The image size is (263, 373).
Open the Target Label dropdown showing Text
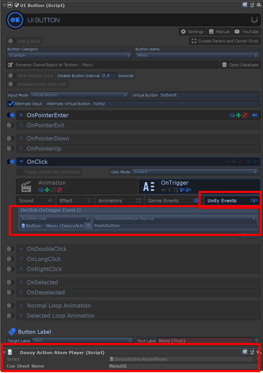pos(82,341)
